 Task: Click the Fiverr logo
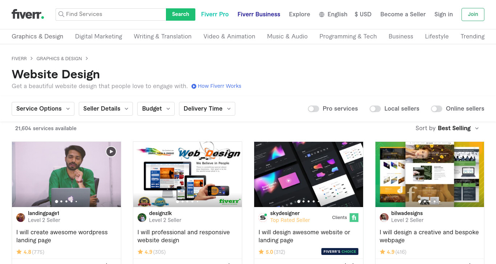[28, 14]
